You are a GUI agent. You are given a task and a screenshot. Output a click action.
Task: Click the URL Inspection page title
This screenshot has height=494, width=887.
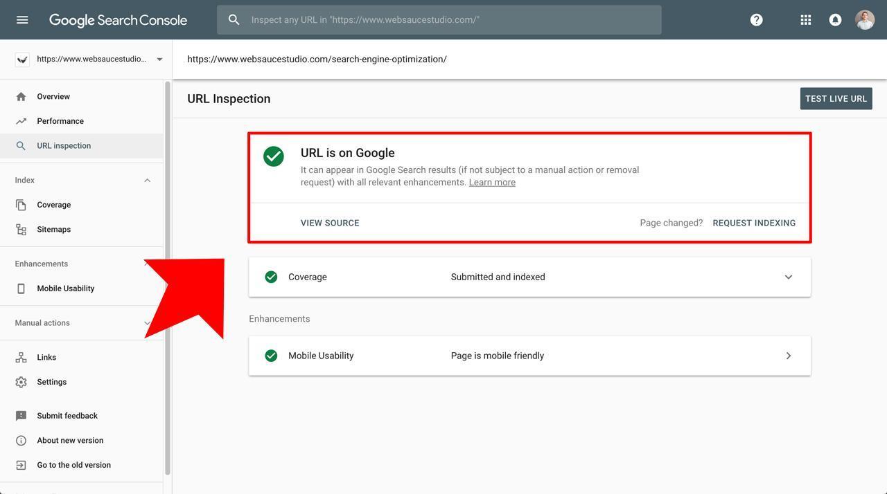point(229,99)
